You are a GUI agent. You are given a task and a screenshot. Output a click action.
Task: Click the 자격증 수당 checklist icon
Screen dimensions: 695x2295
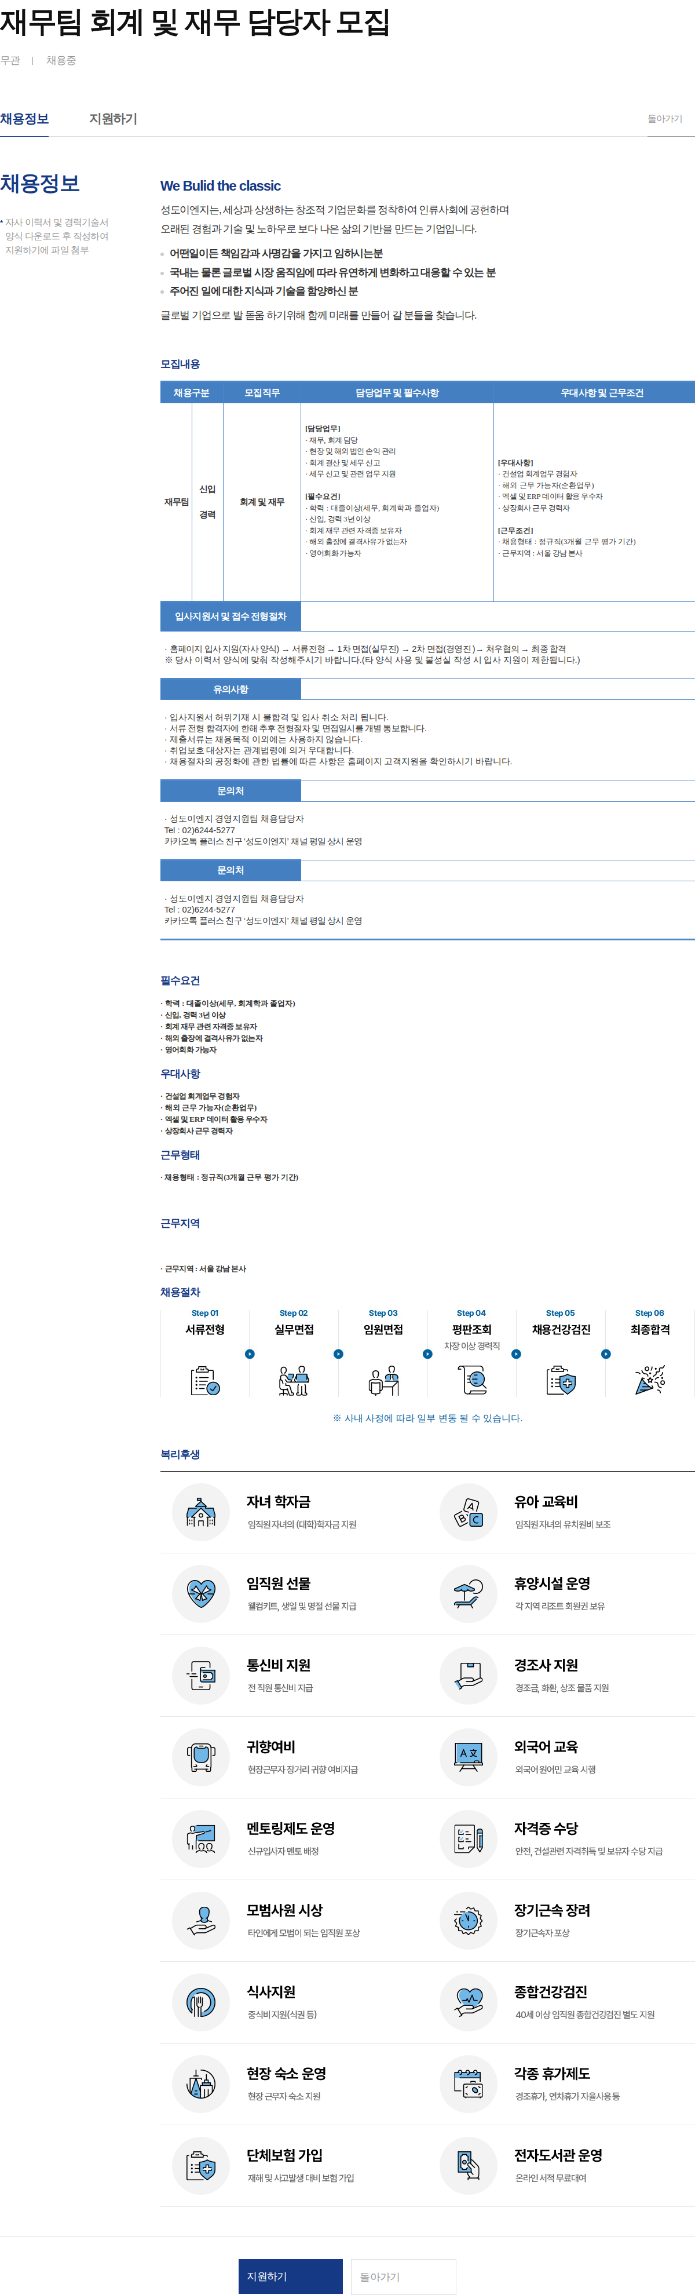(x=469, y=1839)
